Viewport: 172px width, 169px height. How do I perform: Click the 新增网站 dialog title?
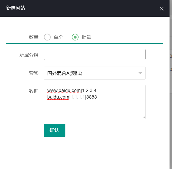click(x=15, y=8)
